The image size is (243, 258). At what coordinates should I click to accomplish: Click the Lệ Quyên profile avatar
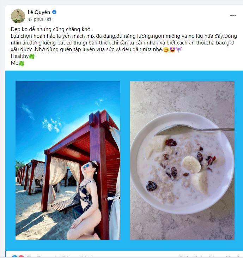(x=18, y=16)
